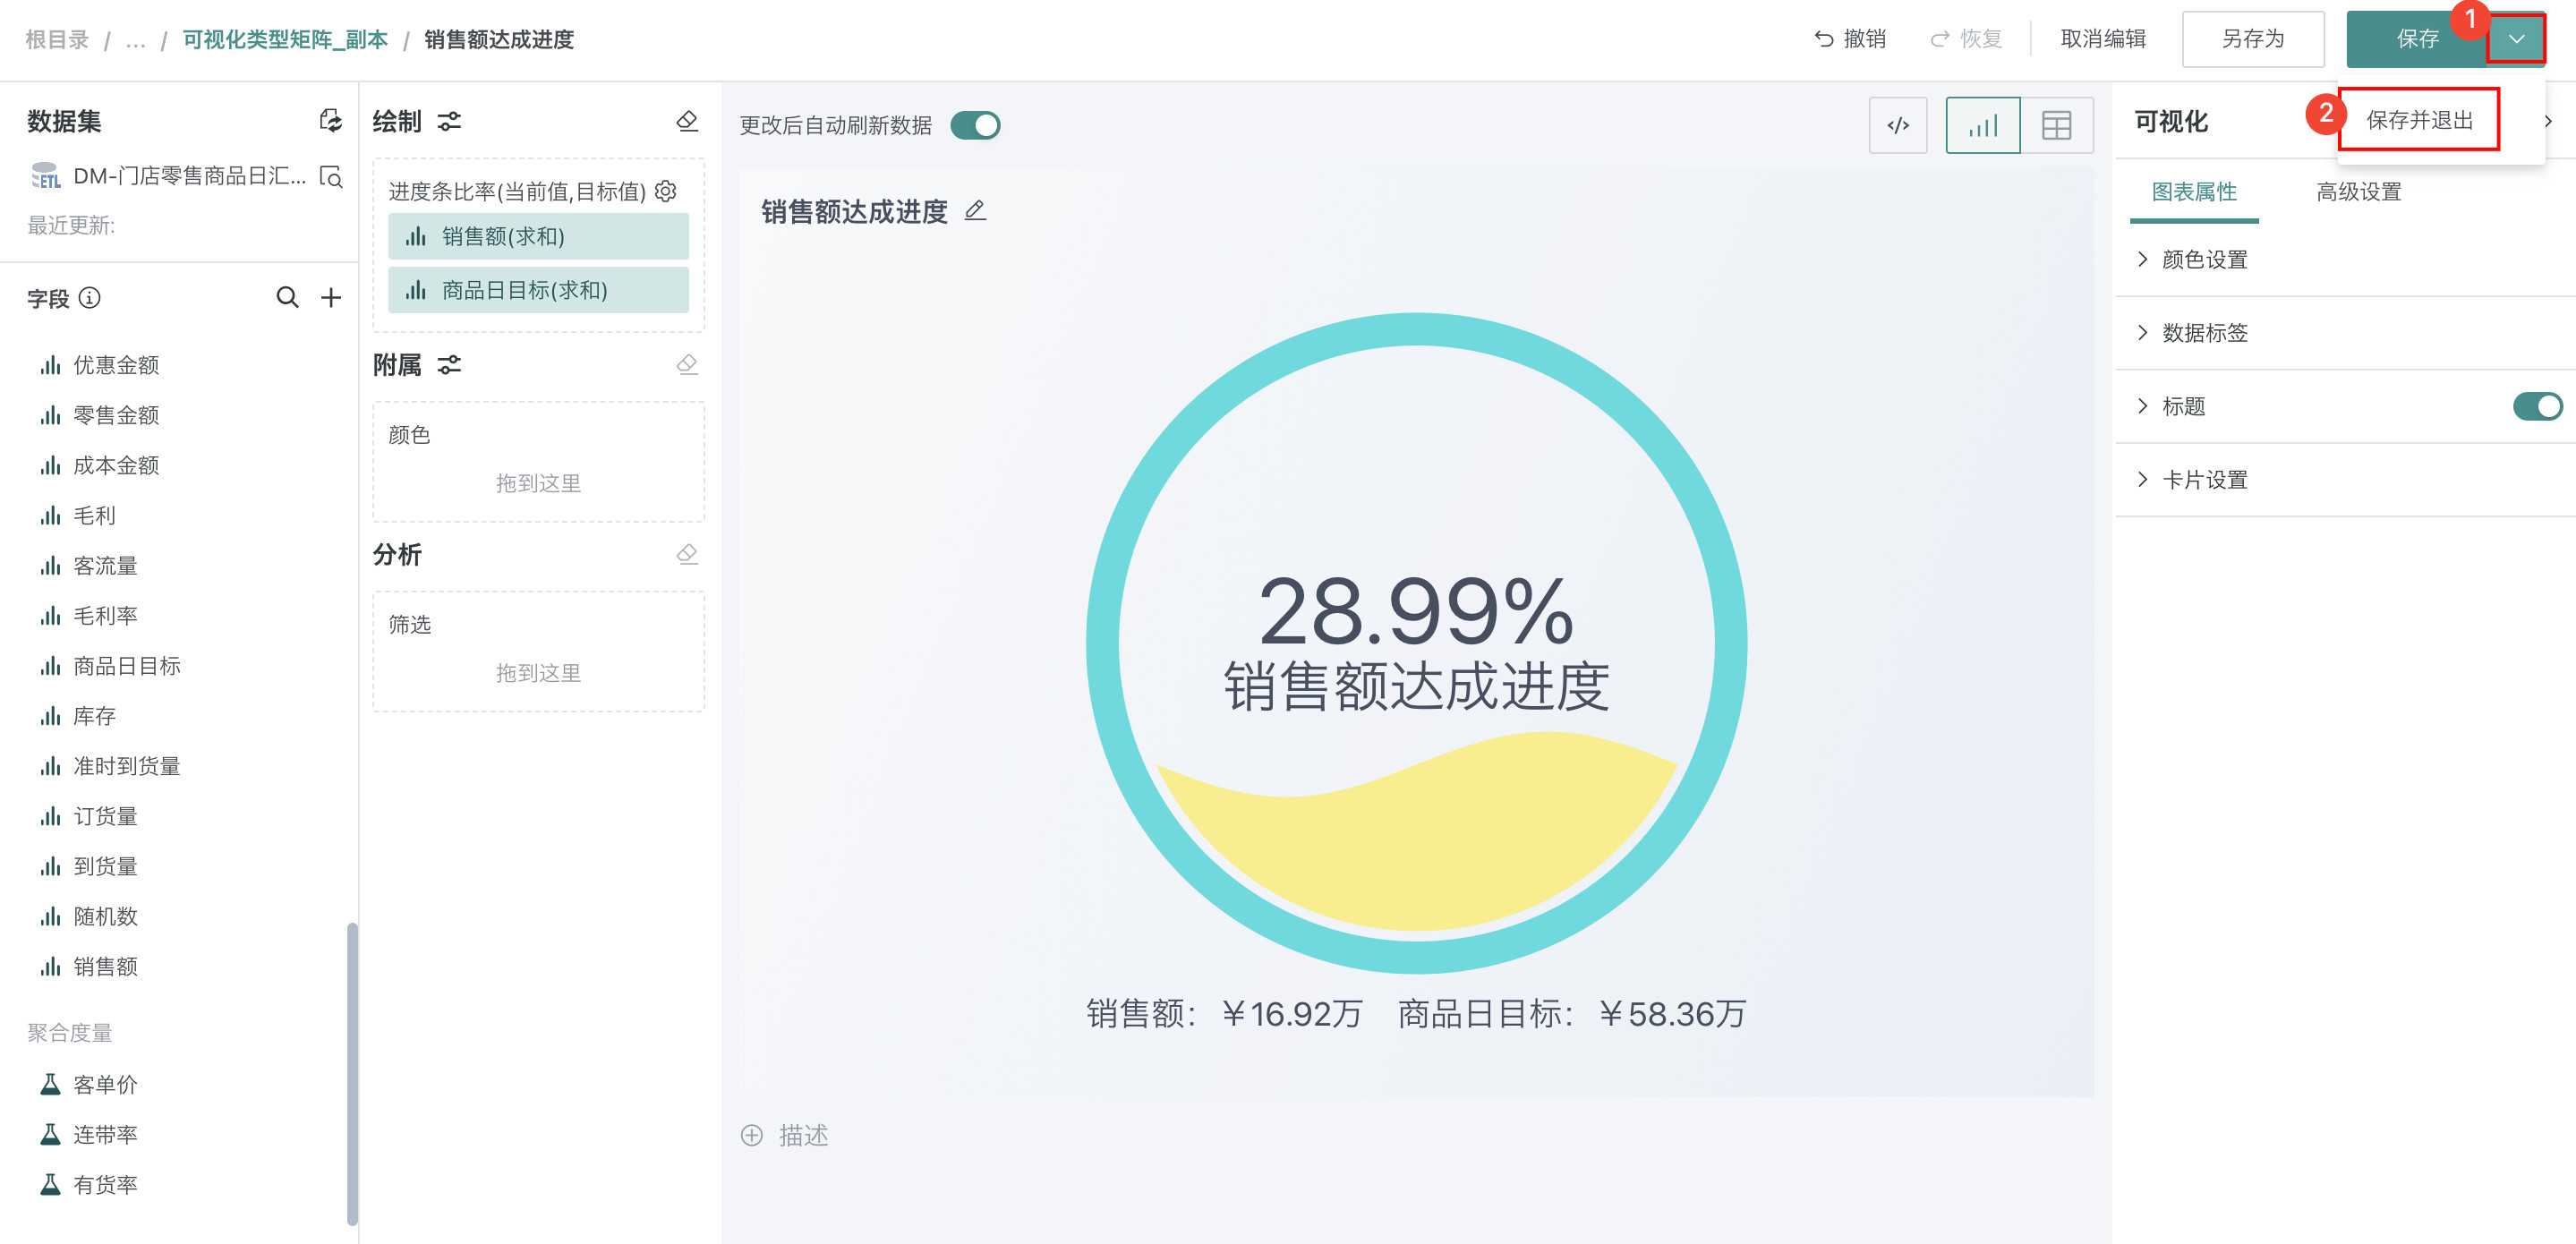Click the add field plus icon
This screenshot has height=1244, width=2576.
coord(331,297)
